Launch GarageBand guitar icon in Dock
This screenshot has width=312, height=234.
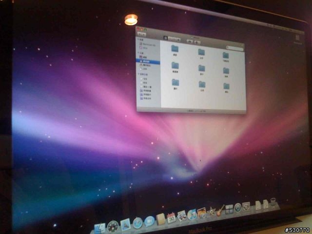[220, 211]
